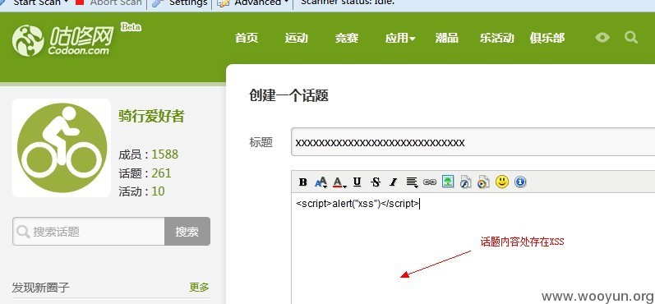
Task: Insert Flash content into the post
Action: click(465, 182)
